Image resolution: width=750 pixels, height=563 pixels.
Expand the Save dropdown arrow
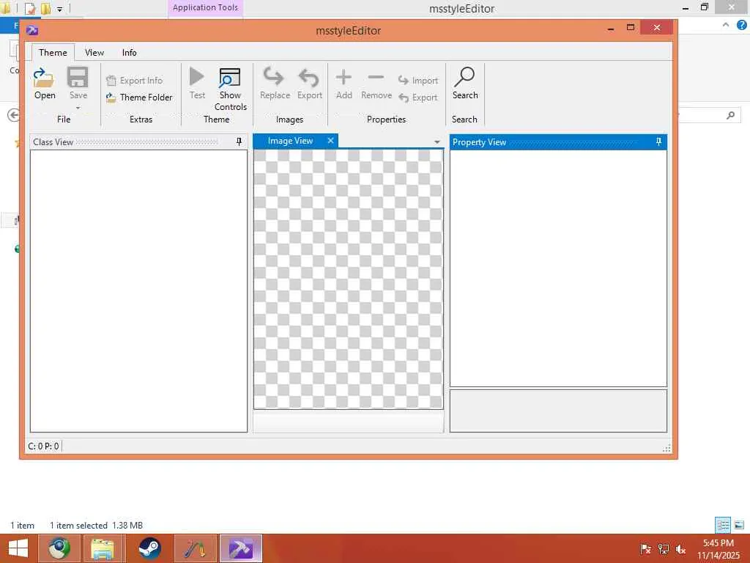78,108
